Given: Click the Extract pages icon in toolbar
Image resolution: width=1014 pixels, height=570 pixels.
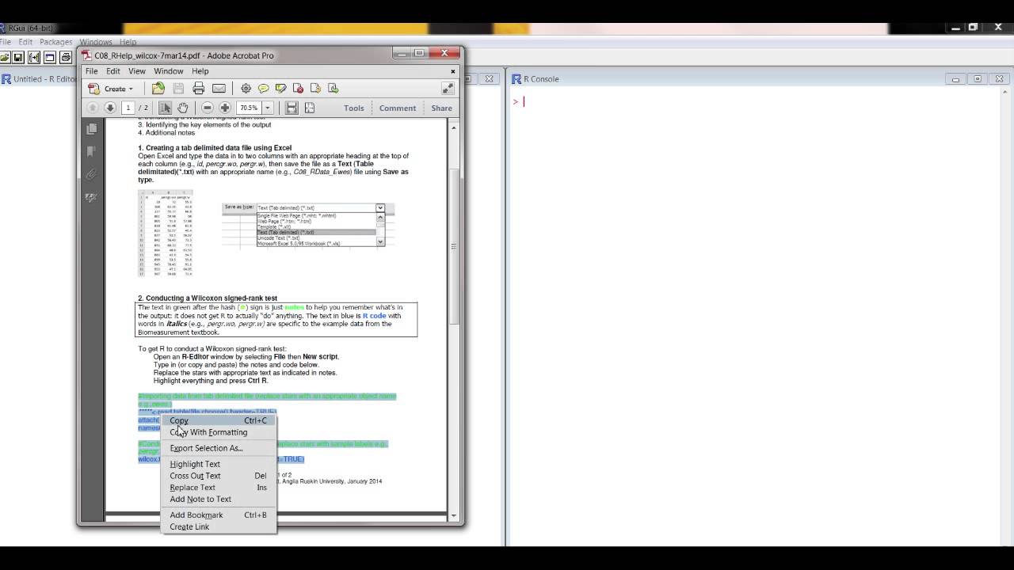Looking at the screenshot, I should (x=315, y=88).
